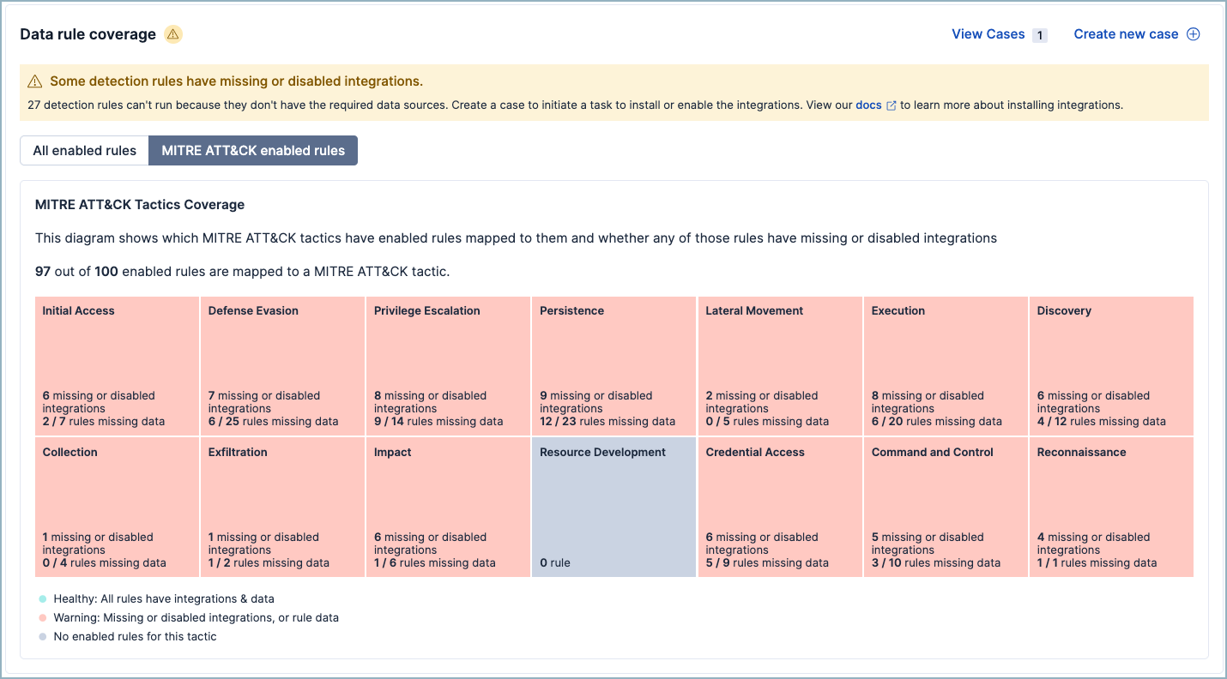This screenshot has height=679, width=1227.
Task: Select the Persistence tactic cell
Action: click(613, 365)
